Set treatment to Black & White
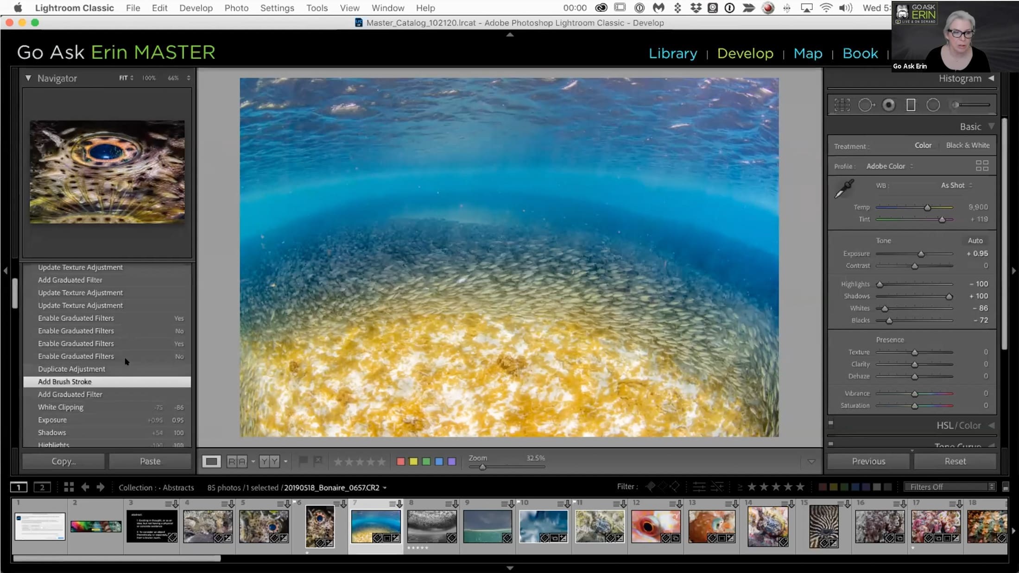Image resolution: width=1019 pixels, height=573 pixels. 968,145
